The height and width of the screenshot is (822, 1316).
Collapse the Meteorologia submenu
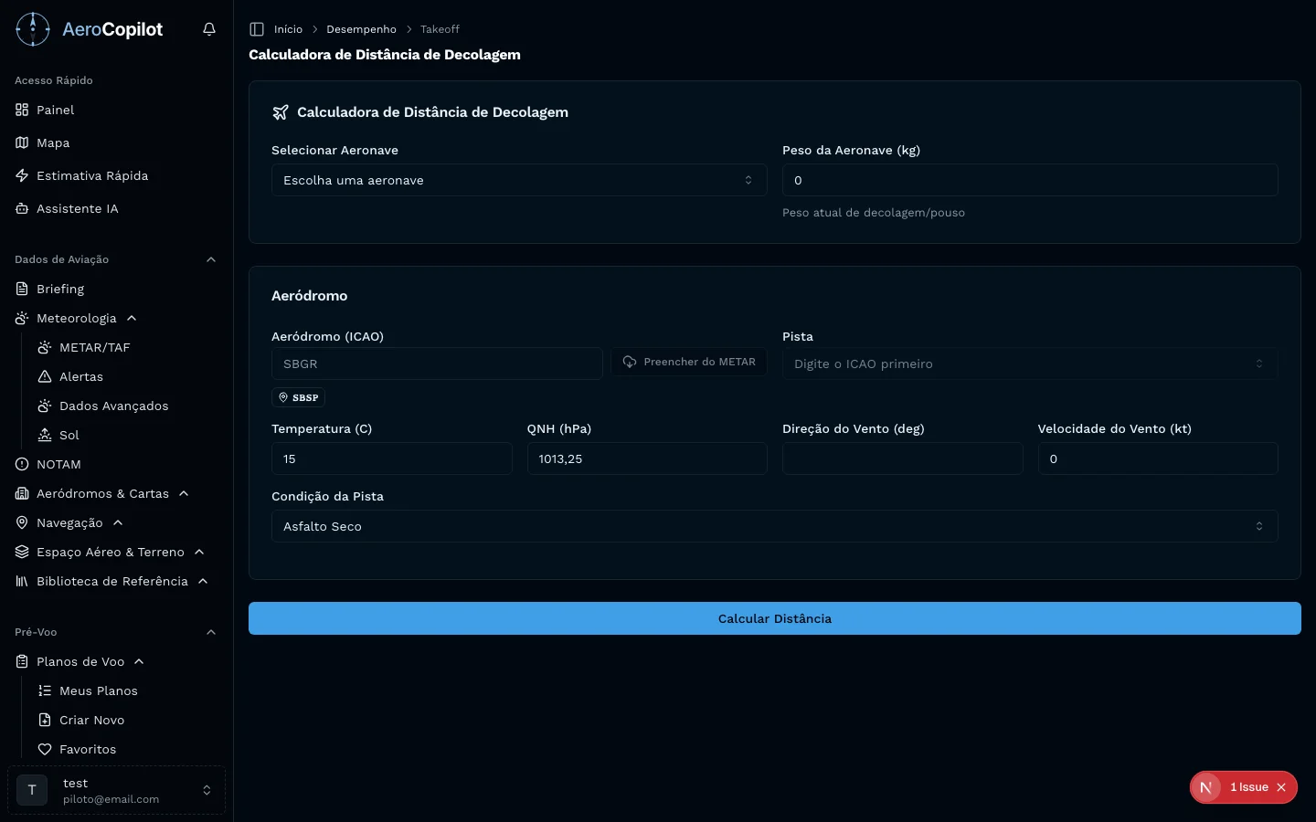pos(132,318)
